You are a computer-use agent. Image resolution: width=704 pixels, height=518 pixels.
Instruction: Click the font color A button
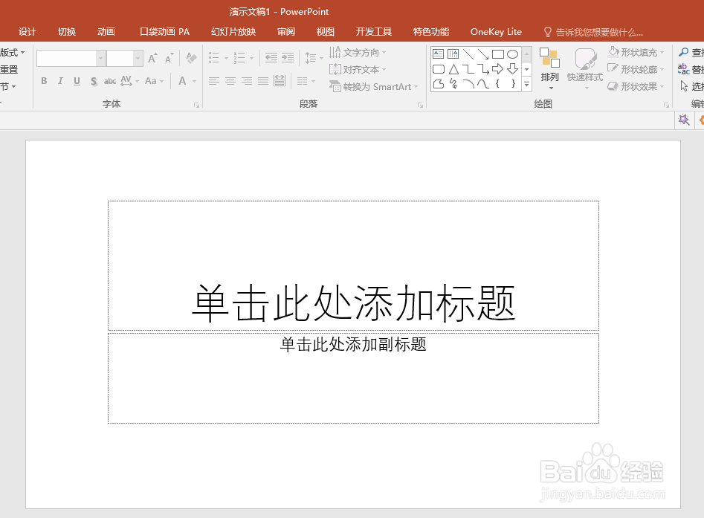pyautogui.click(x=182, y=81)
